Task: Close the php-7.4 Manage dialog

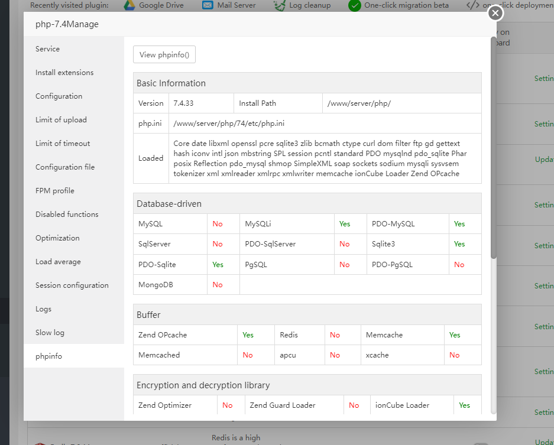Action: 495,13
